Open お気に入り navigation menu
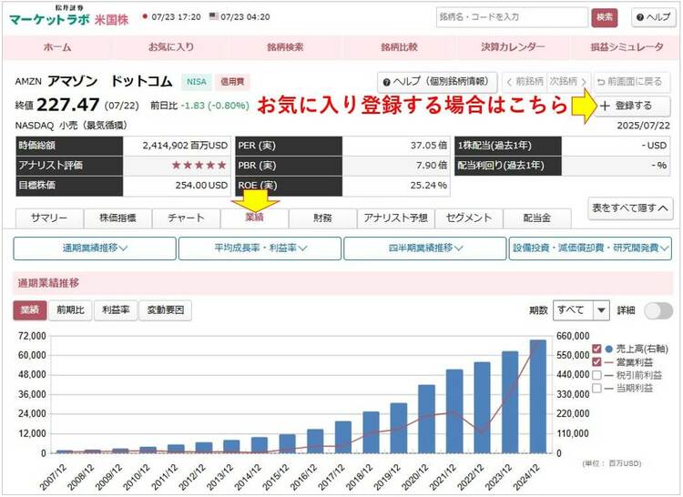683x497 pixels. (x=171, y=47)
